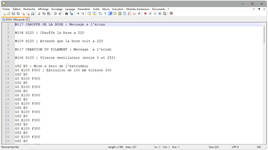Image resolution: width=268 pixels, height=150 pixels.
Task: Close the SODA 150cl.gcode tab
Action: point(27,20)
